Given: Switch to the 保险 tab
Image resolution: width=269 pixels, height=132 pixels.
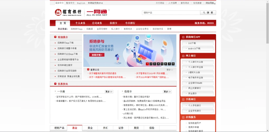Looking at the screenshot, I should [x=152, y=128].
